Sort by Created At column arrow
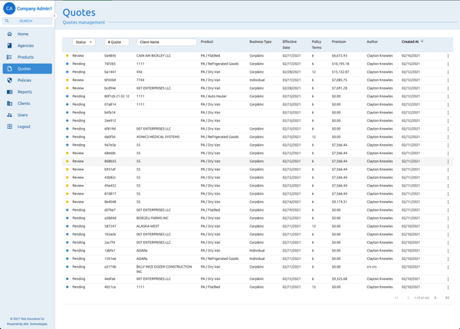Viewport: 460px width, 329px height. 422,41
